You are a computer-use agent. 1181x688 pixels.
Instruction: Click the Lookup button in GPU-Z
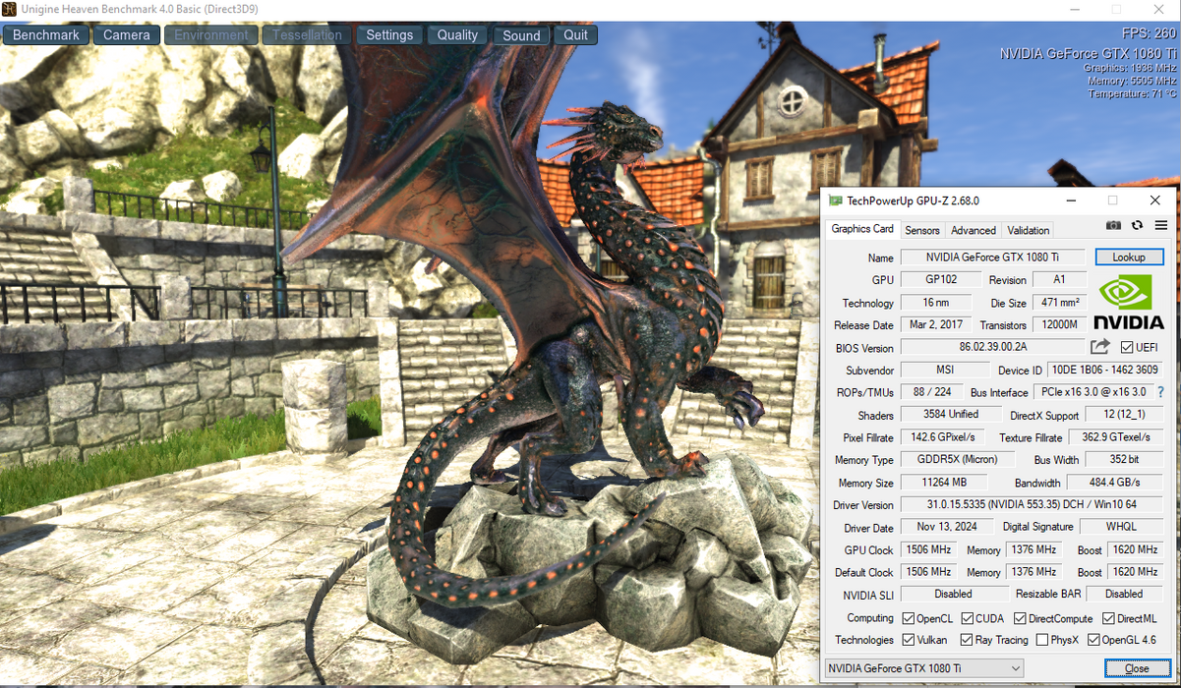tap(1129, 257)
